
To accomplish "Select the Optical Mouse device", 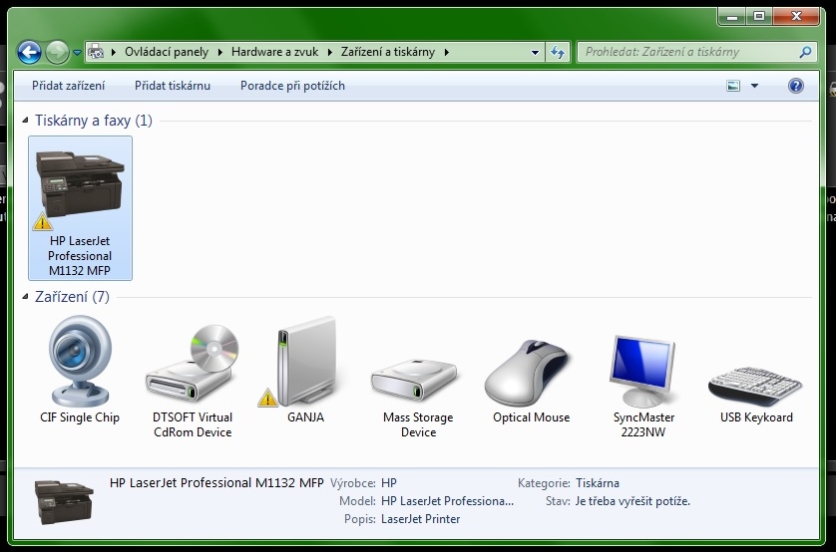I will [x=531, y=382].
